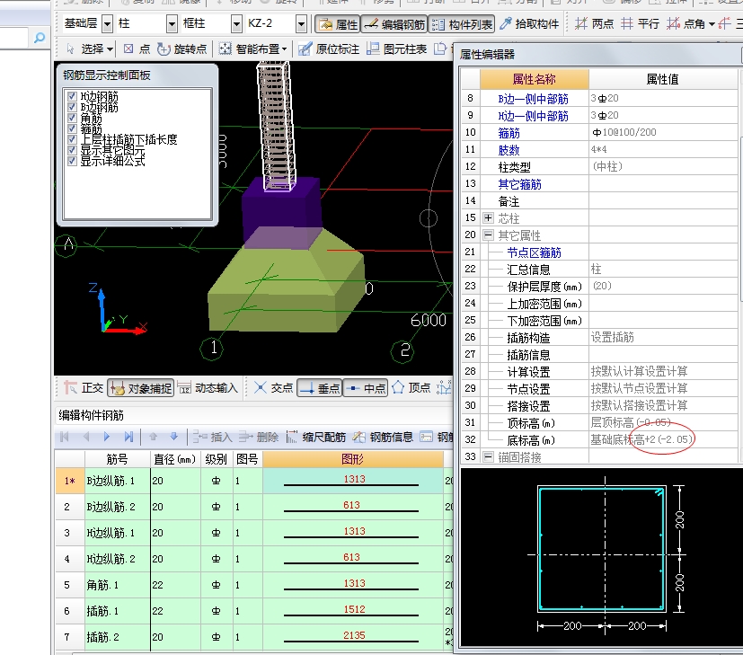
Task: Select the 点 point placement tool
Action: click(137, 49)
